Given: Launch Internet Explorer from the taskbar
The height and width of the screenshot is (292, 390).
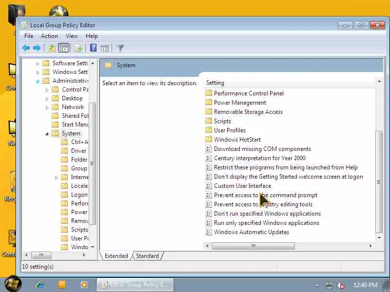Looking at the screenshot, I should tap(40, 285).
